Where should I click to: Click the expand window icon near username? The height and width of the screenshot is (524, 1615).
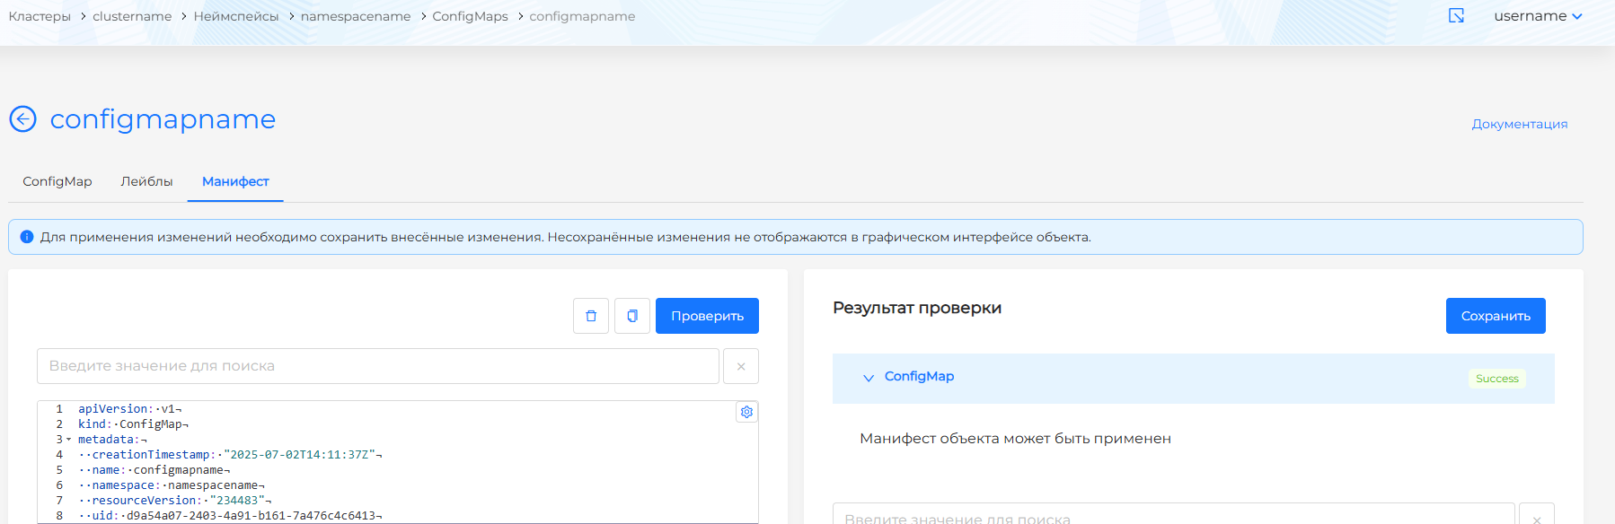[1457, 16]
